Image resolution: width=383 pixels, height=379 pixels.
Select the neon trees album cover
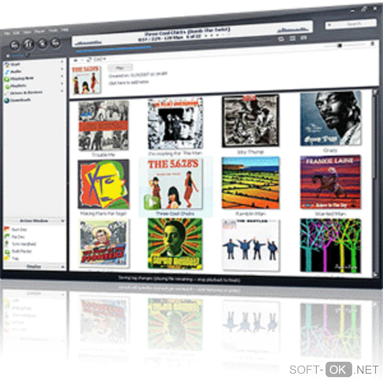click(330, 246)
